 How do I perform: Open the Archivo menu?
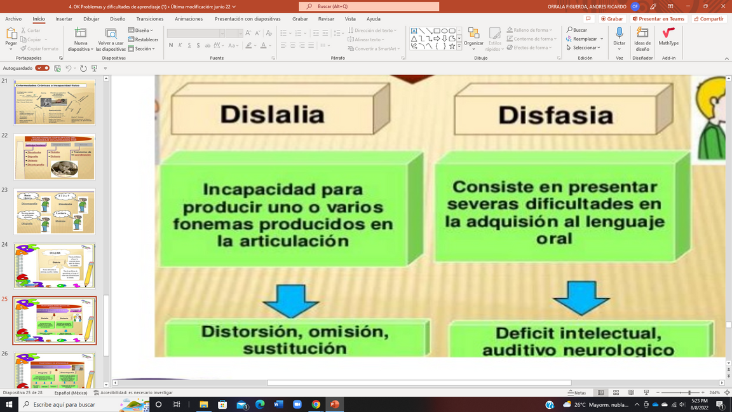pyautogui.click(x=13, y=18)
